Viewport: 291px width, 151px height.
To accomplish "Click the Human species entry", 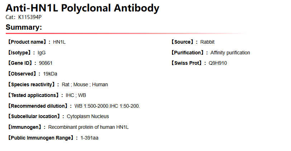I will (100, 84).
